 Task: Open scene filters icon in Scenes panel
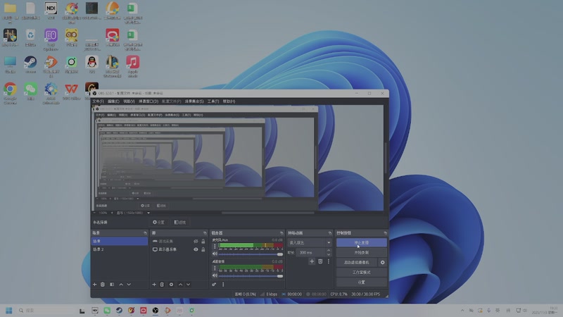[112, 285]
